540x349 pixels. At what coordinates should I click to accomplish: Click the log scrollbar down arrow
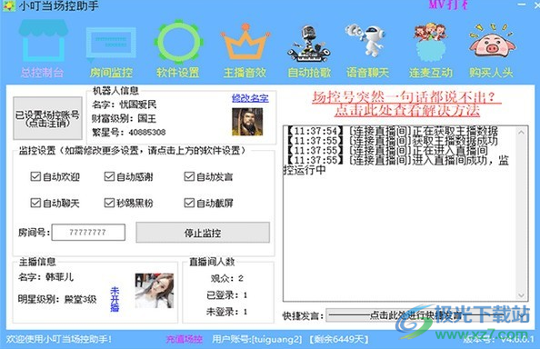[521, 295]
